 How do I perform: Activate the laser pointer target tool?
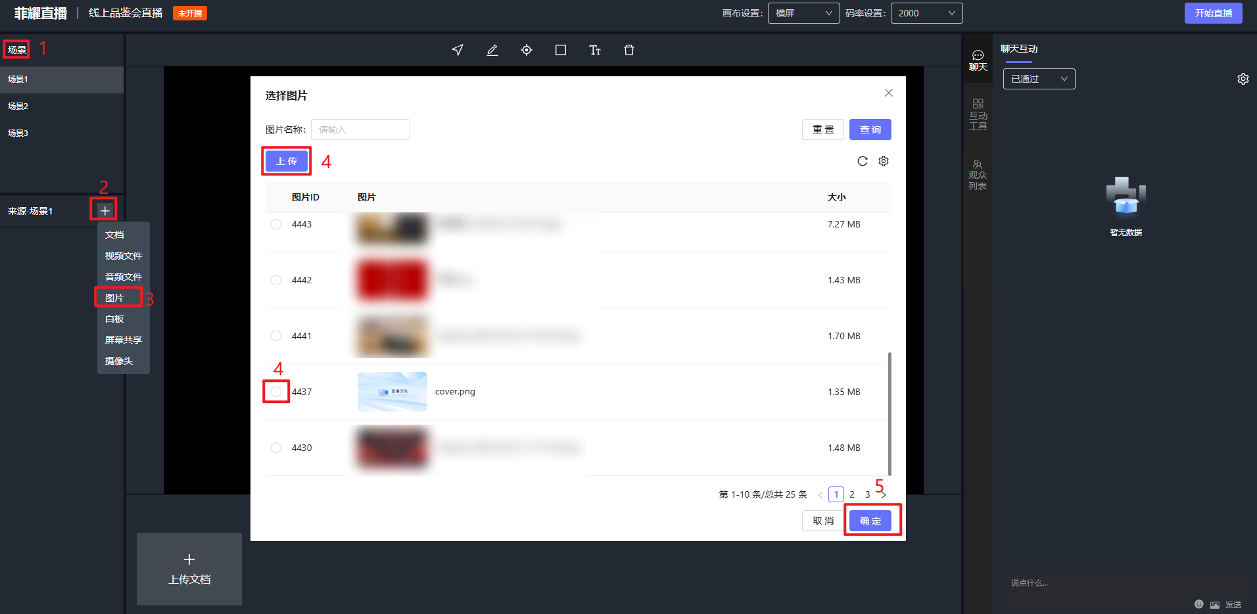point(527,50)
